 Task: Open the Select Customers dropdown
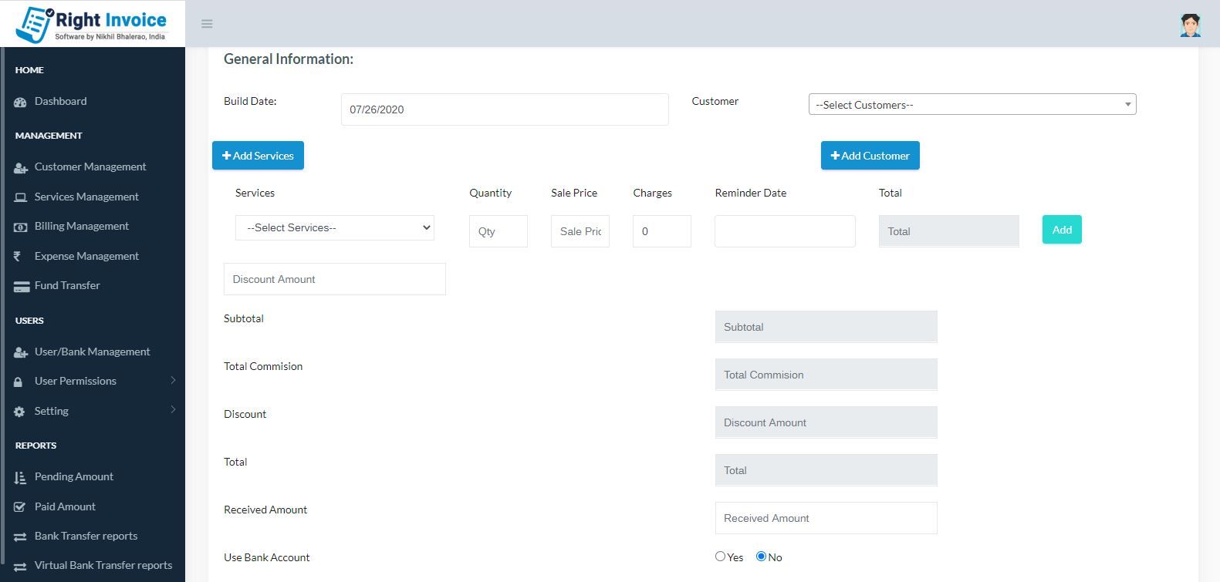click(x=972, y=104)
